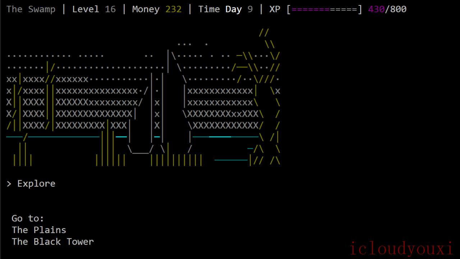Go to The Plains

[39, 230]
